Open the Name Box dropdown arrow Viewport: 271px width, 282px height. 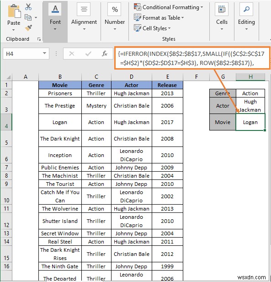click(x=44, y=54)
